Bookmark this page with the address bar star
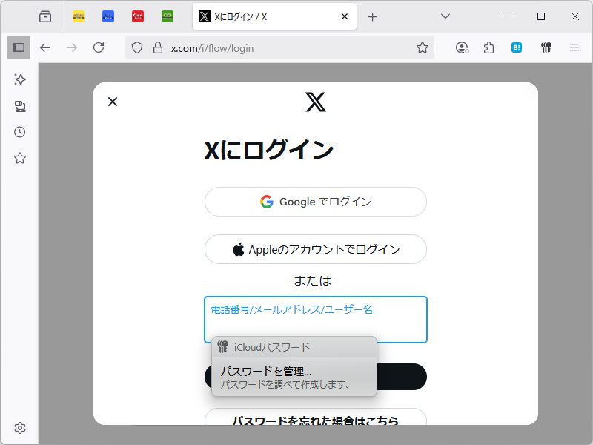 [x=422, y=47]
